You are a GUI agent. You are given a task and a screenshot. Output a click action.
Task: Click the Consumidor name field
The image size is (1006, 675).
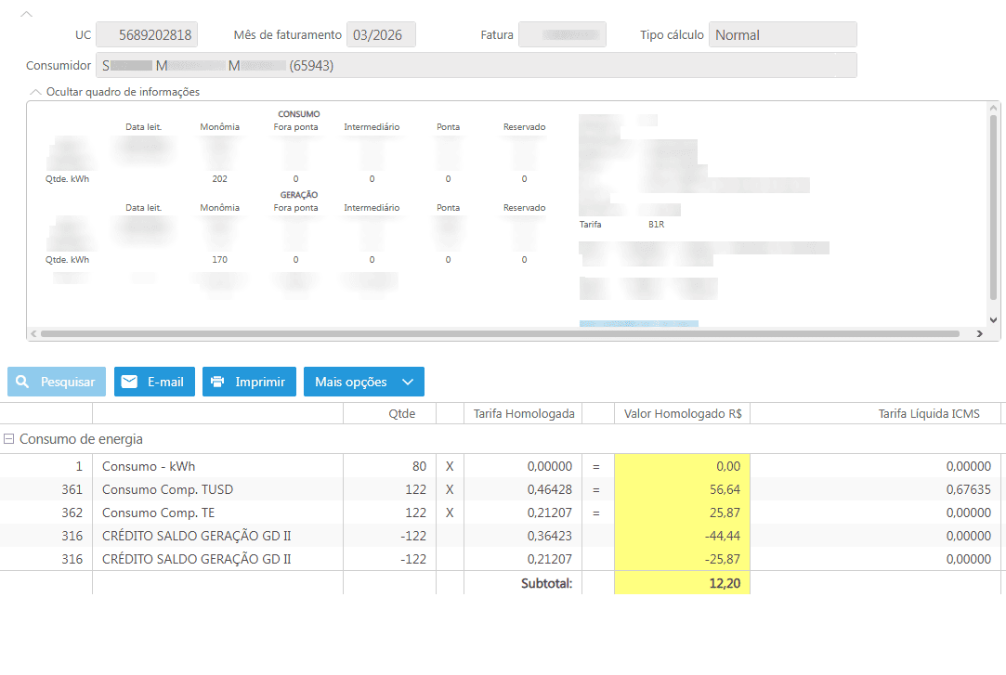[x=476, y=66]
